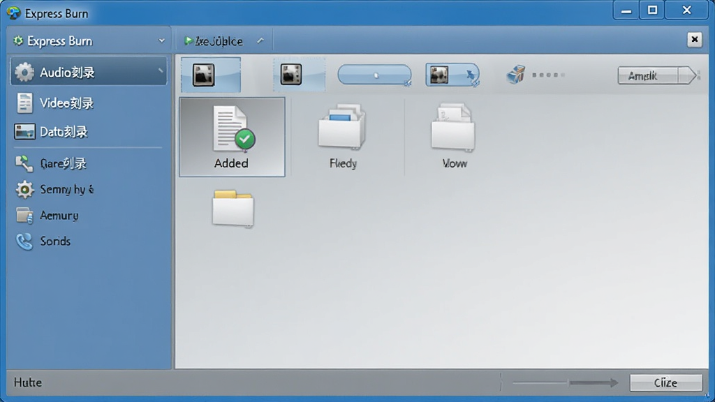
Task: Open the Audio刻录 section
Action: pos(89,72)
